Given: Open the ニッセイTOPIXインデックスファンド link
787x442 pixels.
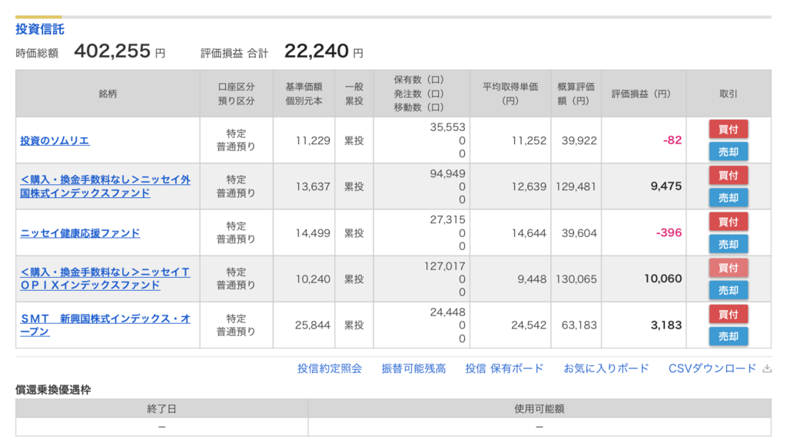Looking at the screenshot, I should [x=105, y=279].
